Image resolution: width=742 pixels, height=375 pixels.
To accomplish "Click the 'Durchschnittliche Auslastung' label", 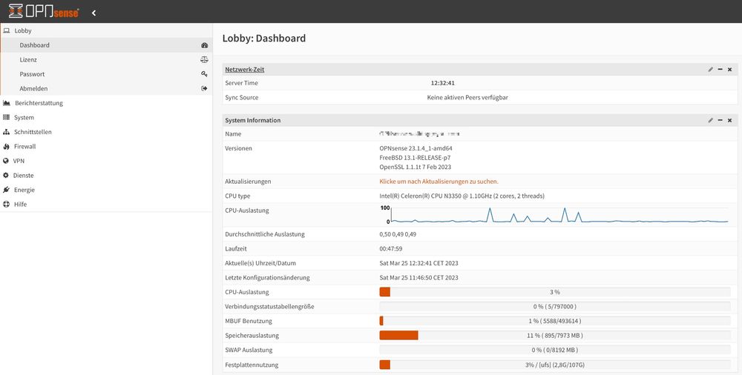I will click(x=265, y=234).
